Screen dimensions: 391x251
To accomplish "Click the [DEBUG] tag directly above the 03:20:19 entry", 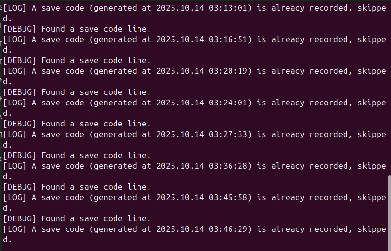I will [x=20, y=61].
